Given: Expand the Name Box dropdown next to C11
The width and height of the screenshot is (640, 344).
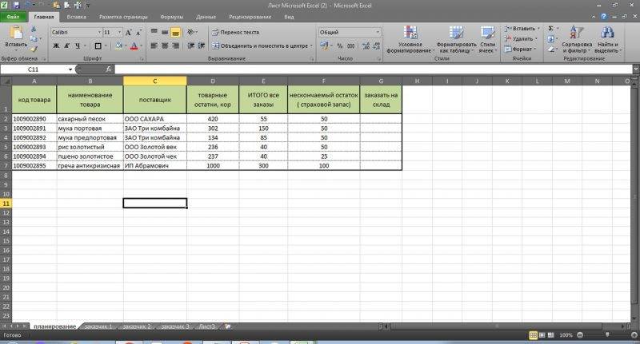Looking at the screenshot, I should point(71,69).
